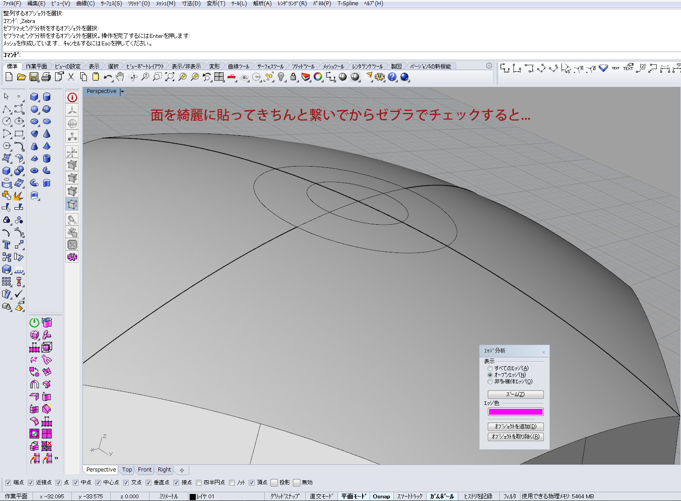Viewport: 681px width, 501px height.
Task: Toggle the 中心点 osnap checkbox
Action: pyautogui.click(x=98, y=482)
